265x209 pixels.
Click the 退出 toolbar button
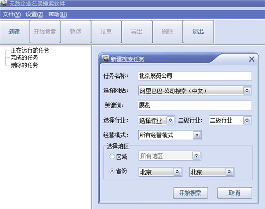tap(198, 32)
